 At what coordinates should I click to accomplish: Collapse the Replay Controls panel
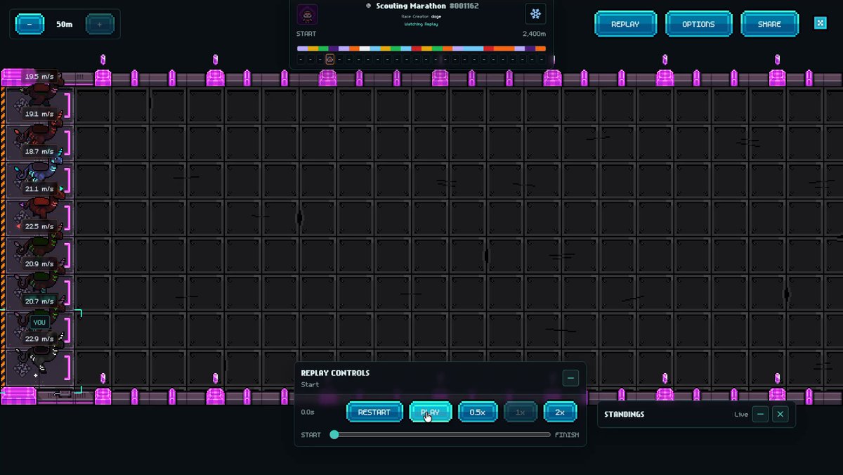pos(570,378)
